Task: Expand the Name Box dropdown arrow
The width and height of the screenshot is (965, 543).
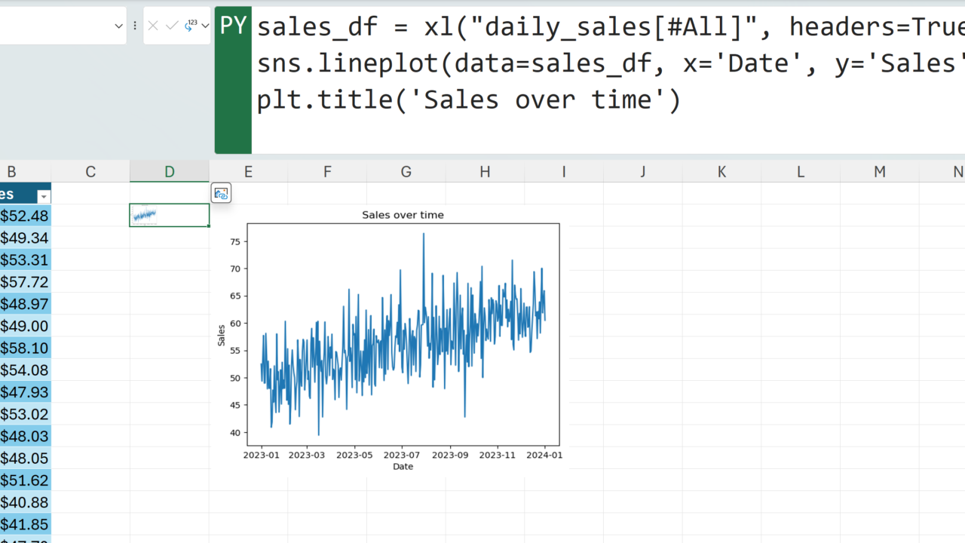Action: (118, 26)
